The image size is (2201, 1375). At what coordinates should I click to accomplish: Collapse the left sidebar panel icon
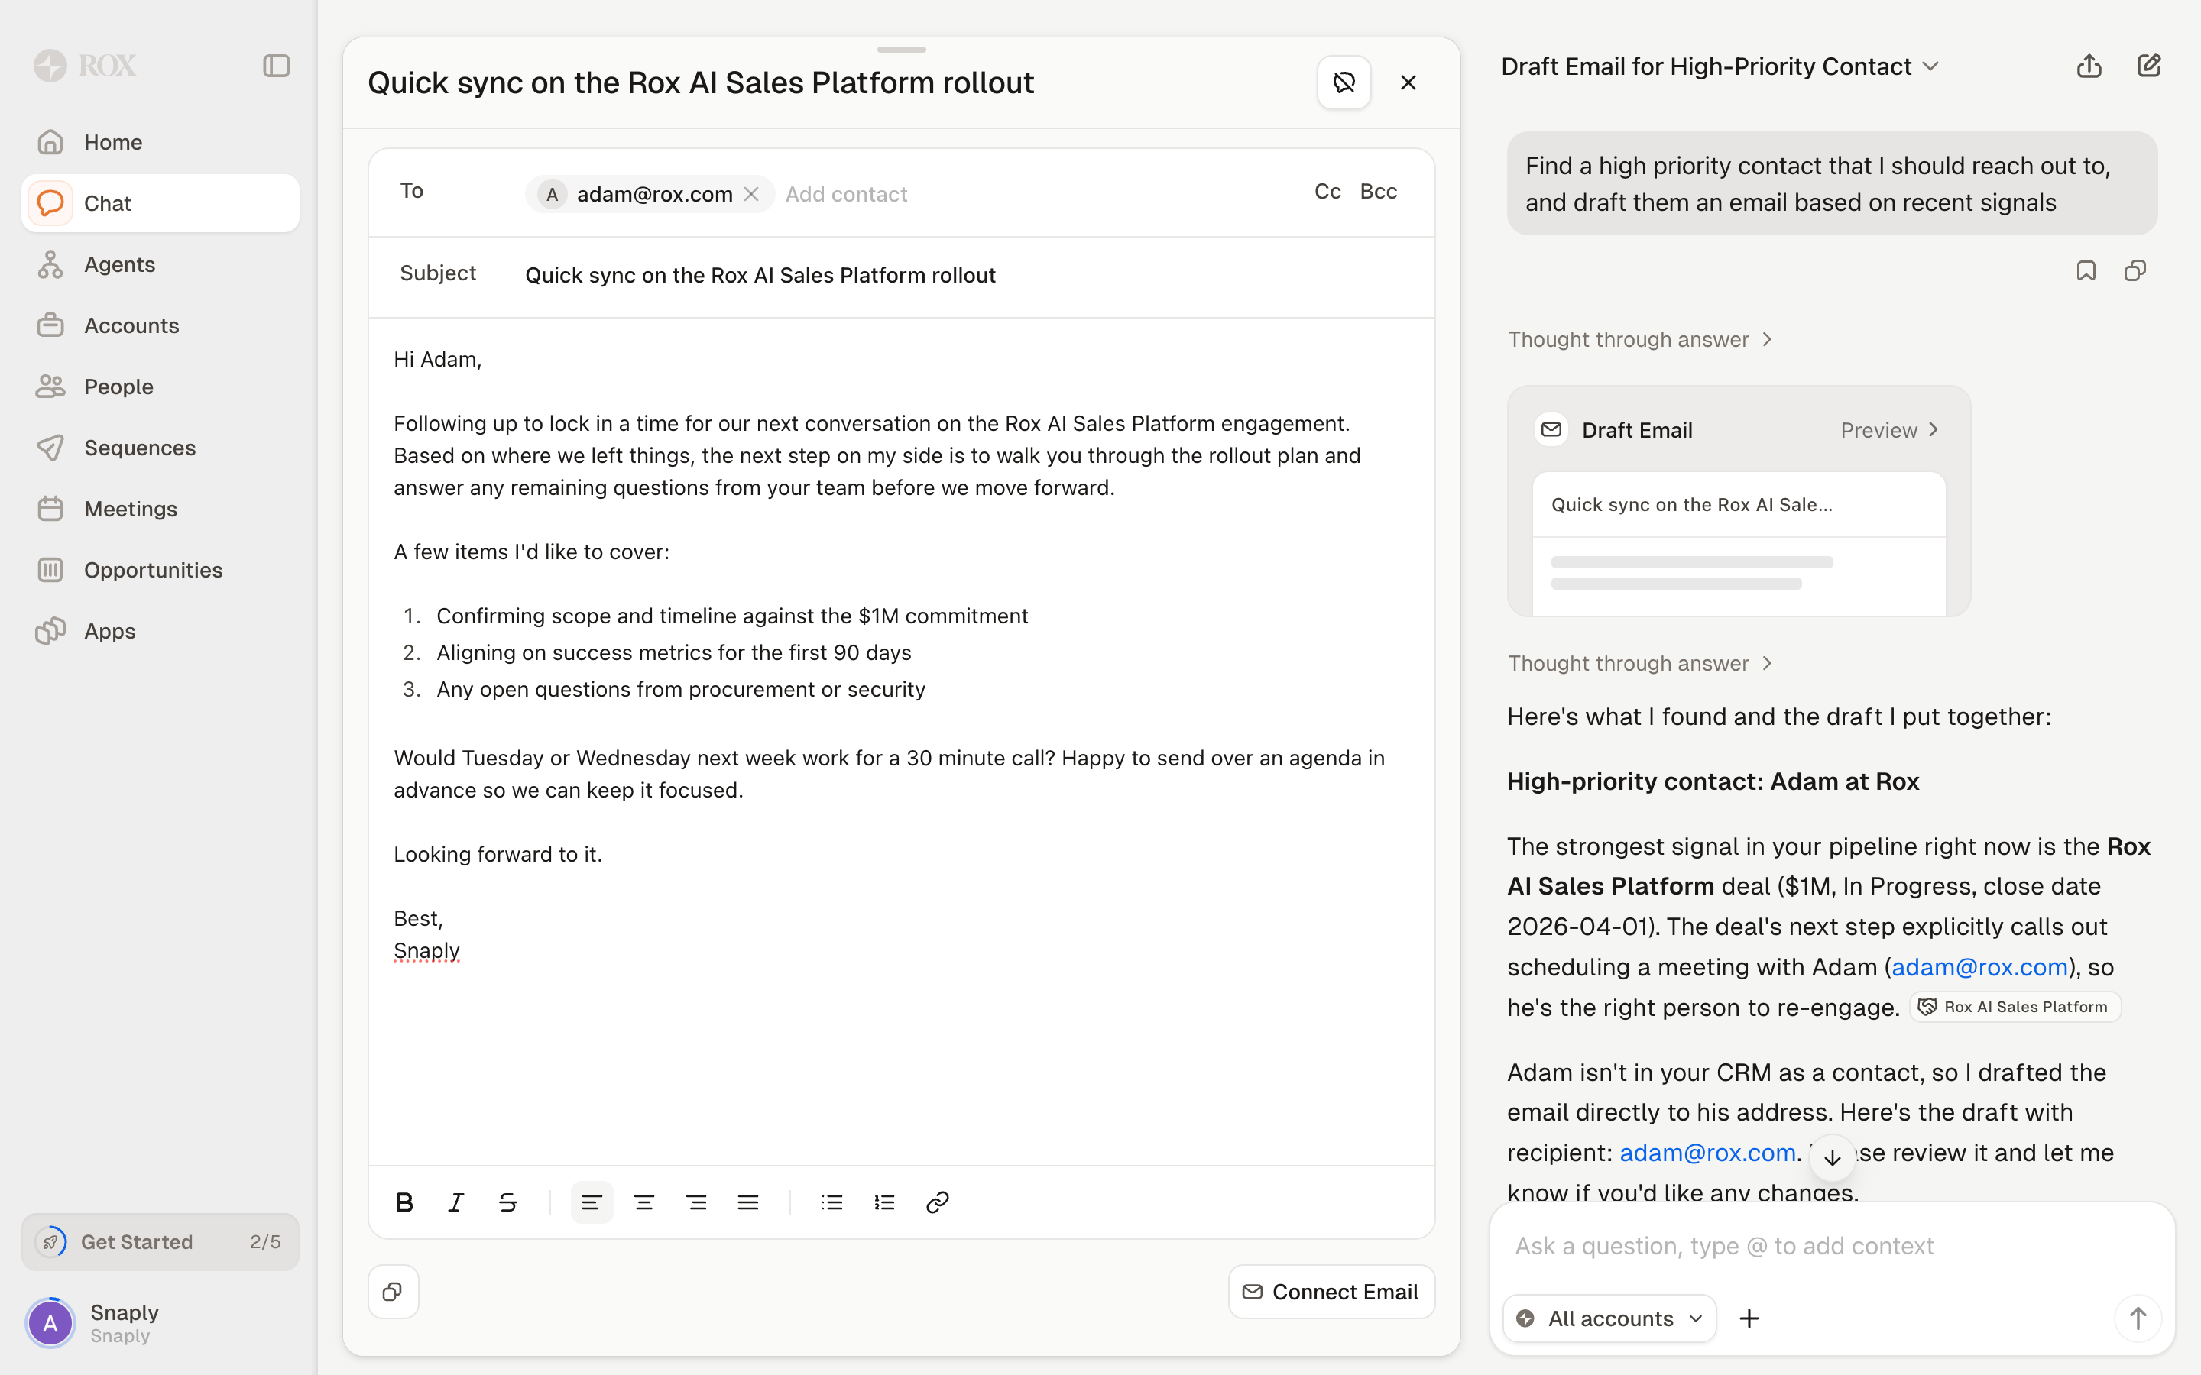[277, 66]
